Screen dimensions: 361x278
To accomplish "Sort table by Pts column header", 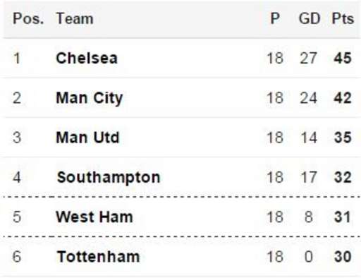I will click(x=343, y=18).
